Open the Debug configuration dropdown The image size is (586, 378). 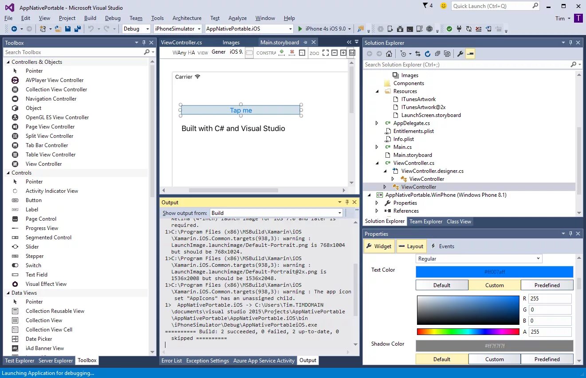[137, 29]
